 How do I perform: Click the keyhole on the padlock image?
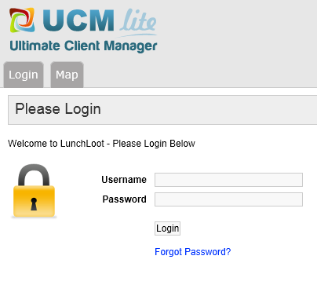click(x=34, y=204)
